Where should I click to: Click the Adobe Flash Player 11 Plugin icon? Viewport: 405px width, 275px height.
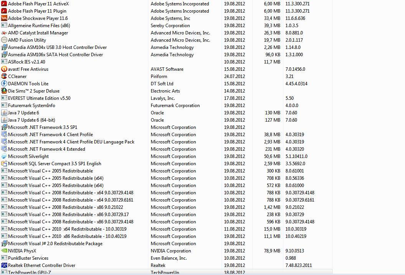pyautogui.click(x=4, y=11)
